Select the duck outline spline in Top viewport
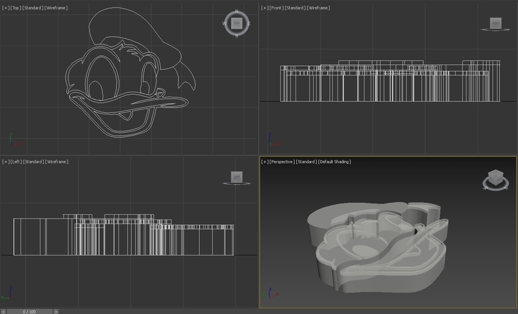 tap(131, 73)
